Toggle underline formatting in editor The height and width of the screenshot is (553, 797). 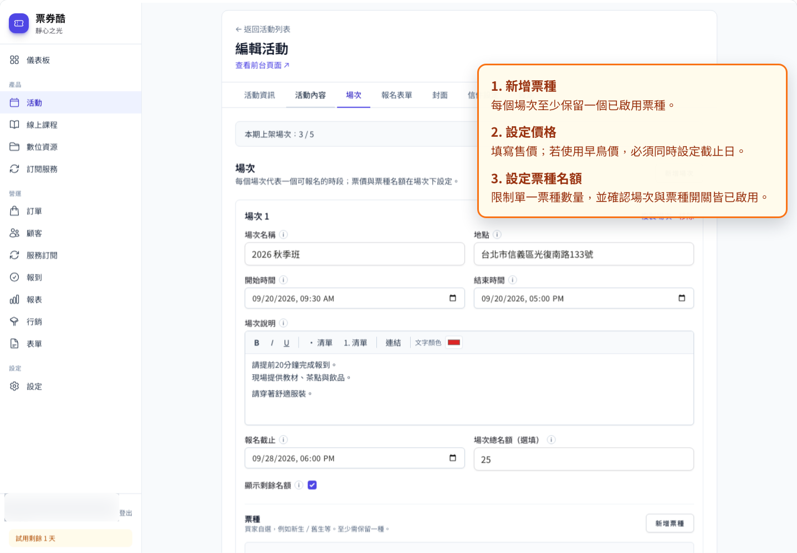[287, 343]
